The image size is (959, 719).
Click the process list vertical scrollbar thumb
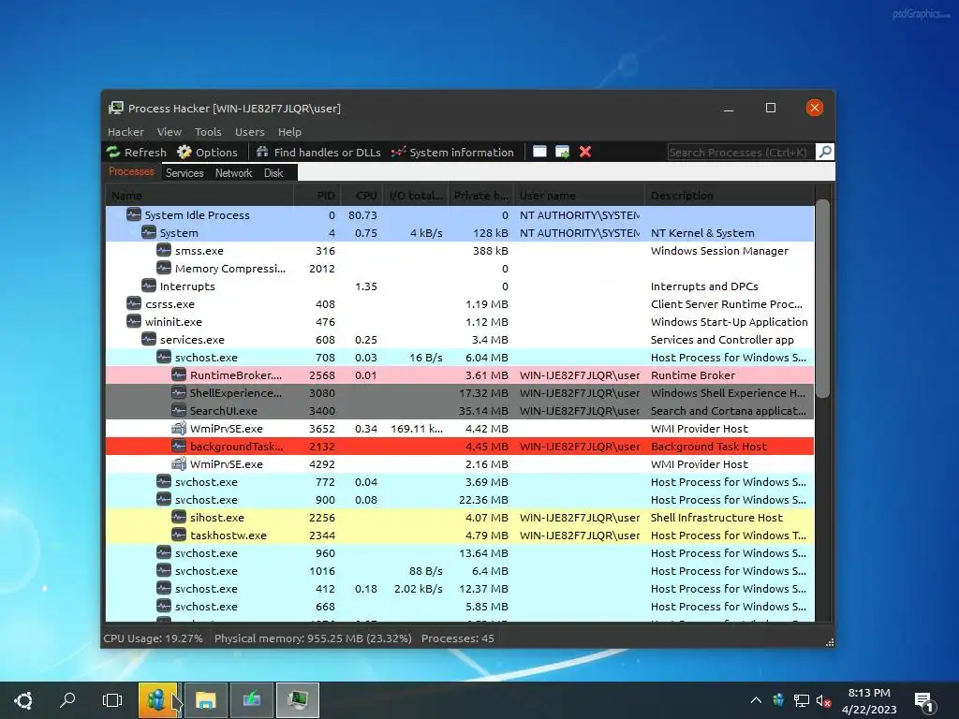pyautogui.click(x=822, y=299)
